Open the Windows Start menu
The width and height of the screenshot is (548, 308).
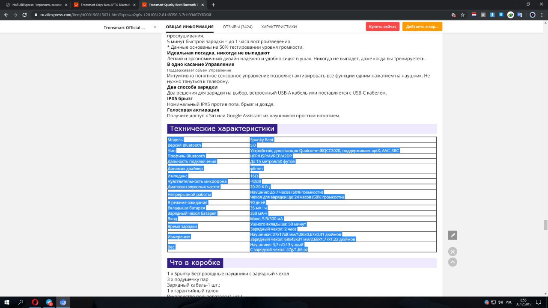coord(7,302)
